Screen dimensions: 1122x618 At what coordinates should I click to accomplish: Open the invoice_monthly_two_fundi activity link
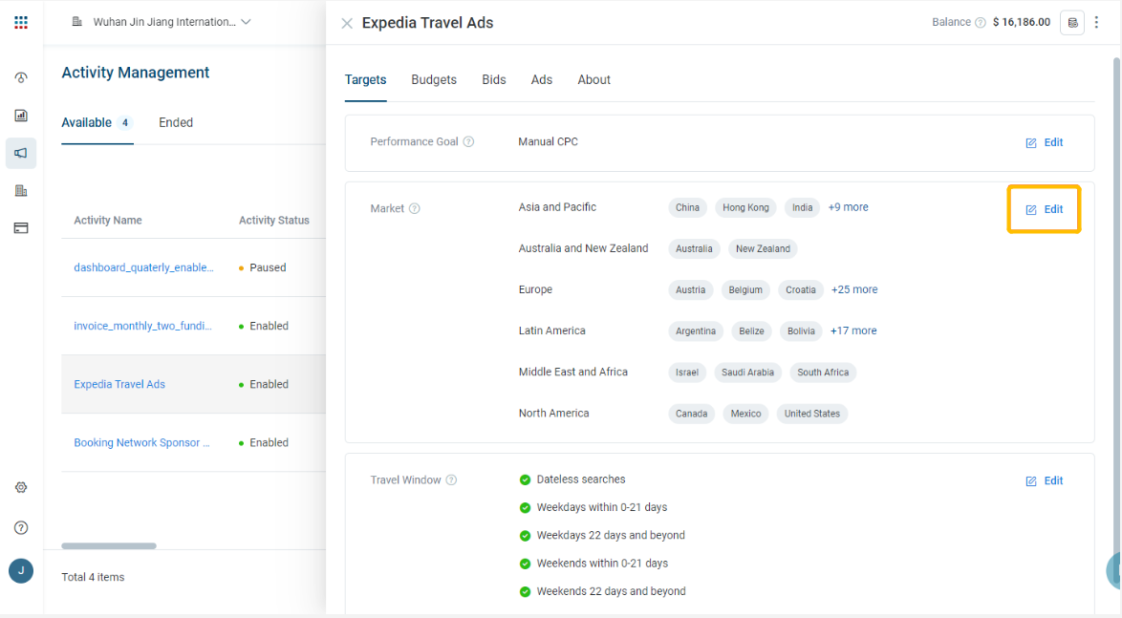[x=142, y=326]
